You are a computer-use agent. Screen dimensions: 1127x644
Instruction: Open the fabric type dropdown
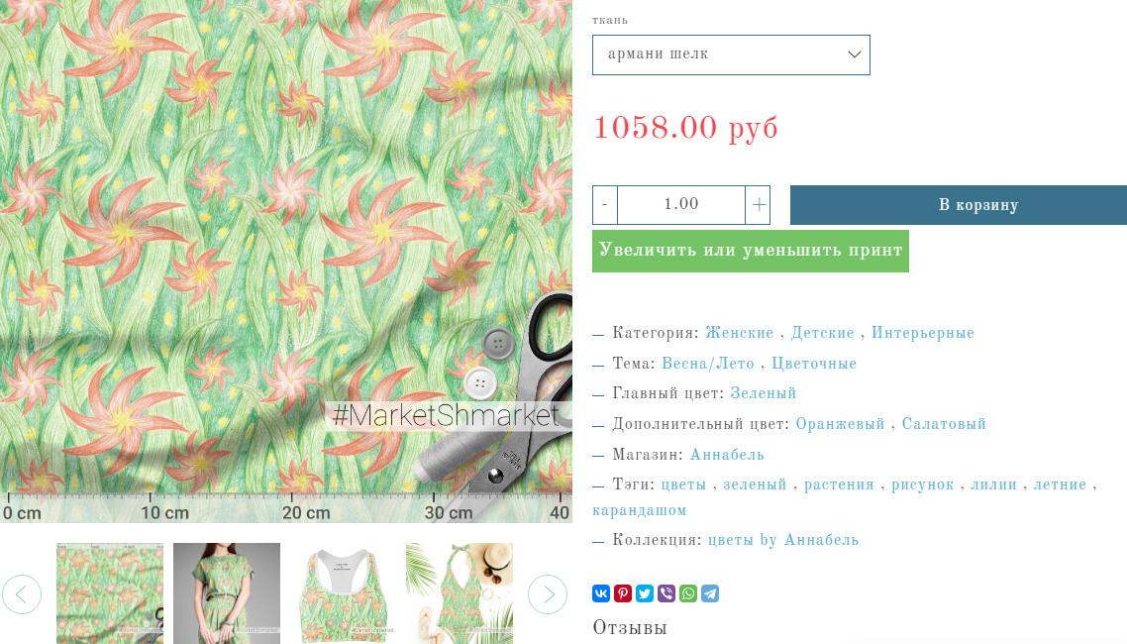coord(731,54)
